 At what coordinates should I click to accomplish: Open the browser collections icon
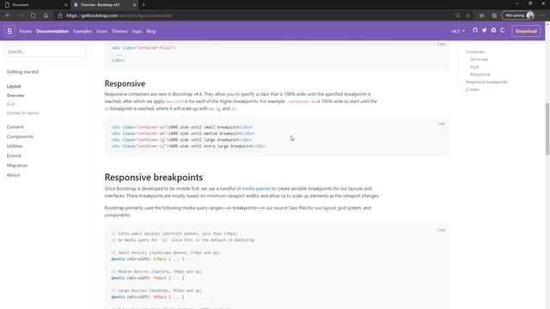tap(494, 15)
